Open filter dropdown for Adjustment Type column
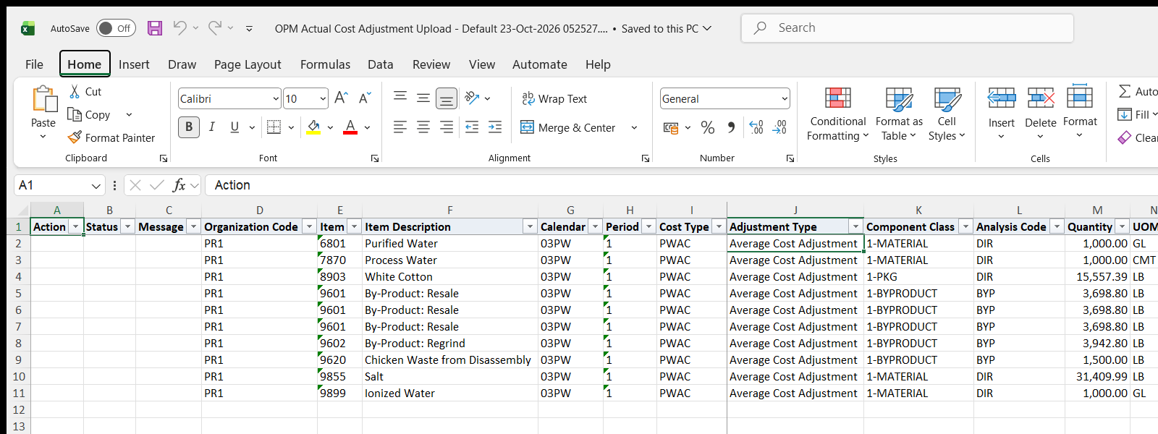Viewport: 1158px width, 434px height. tap(855, 226)
